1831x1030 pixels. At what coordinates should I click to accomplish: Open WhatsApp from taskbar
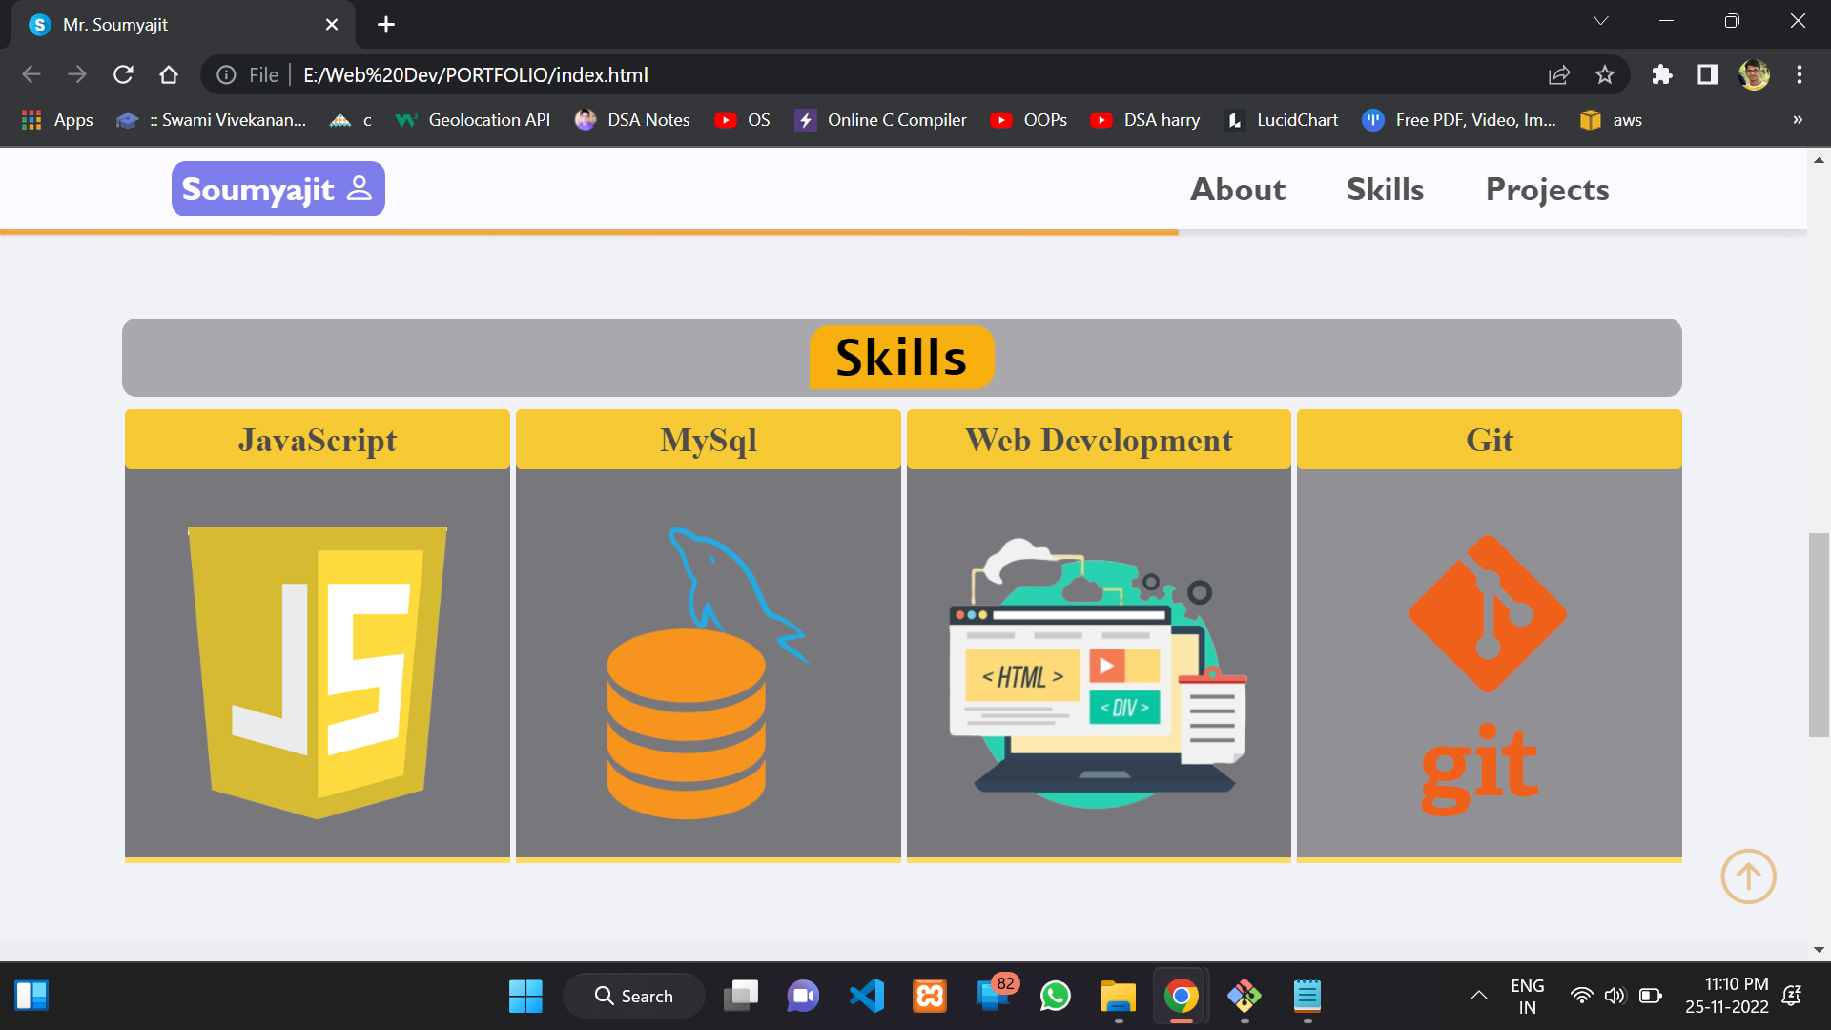pos(1056,996)
